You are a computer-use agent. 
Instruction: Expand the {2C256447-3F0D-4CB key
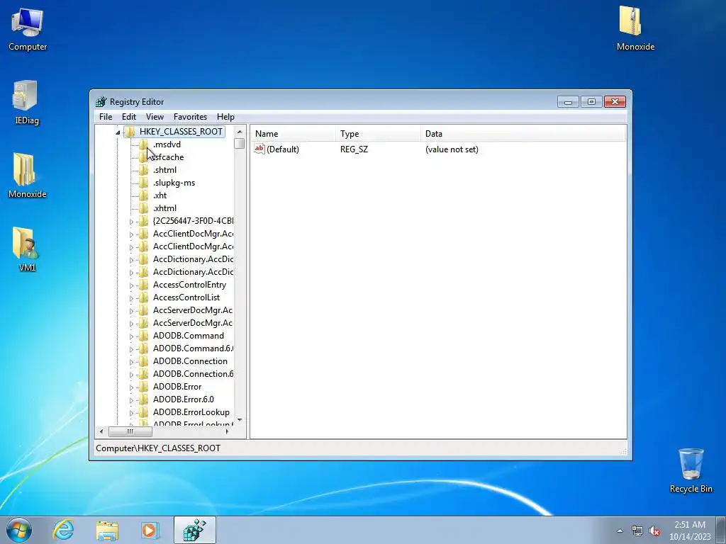[x=131, y=222]
